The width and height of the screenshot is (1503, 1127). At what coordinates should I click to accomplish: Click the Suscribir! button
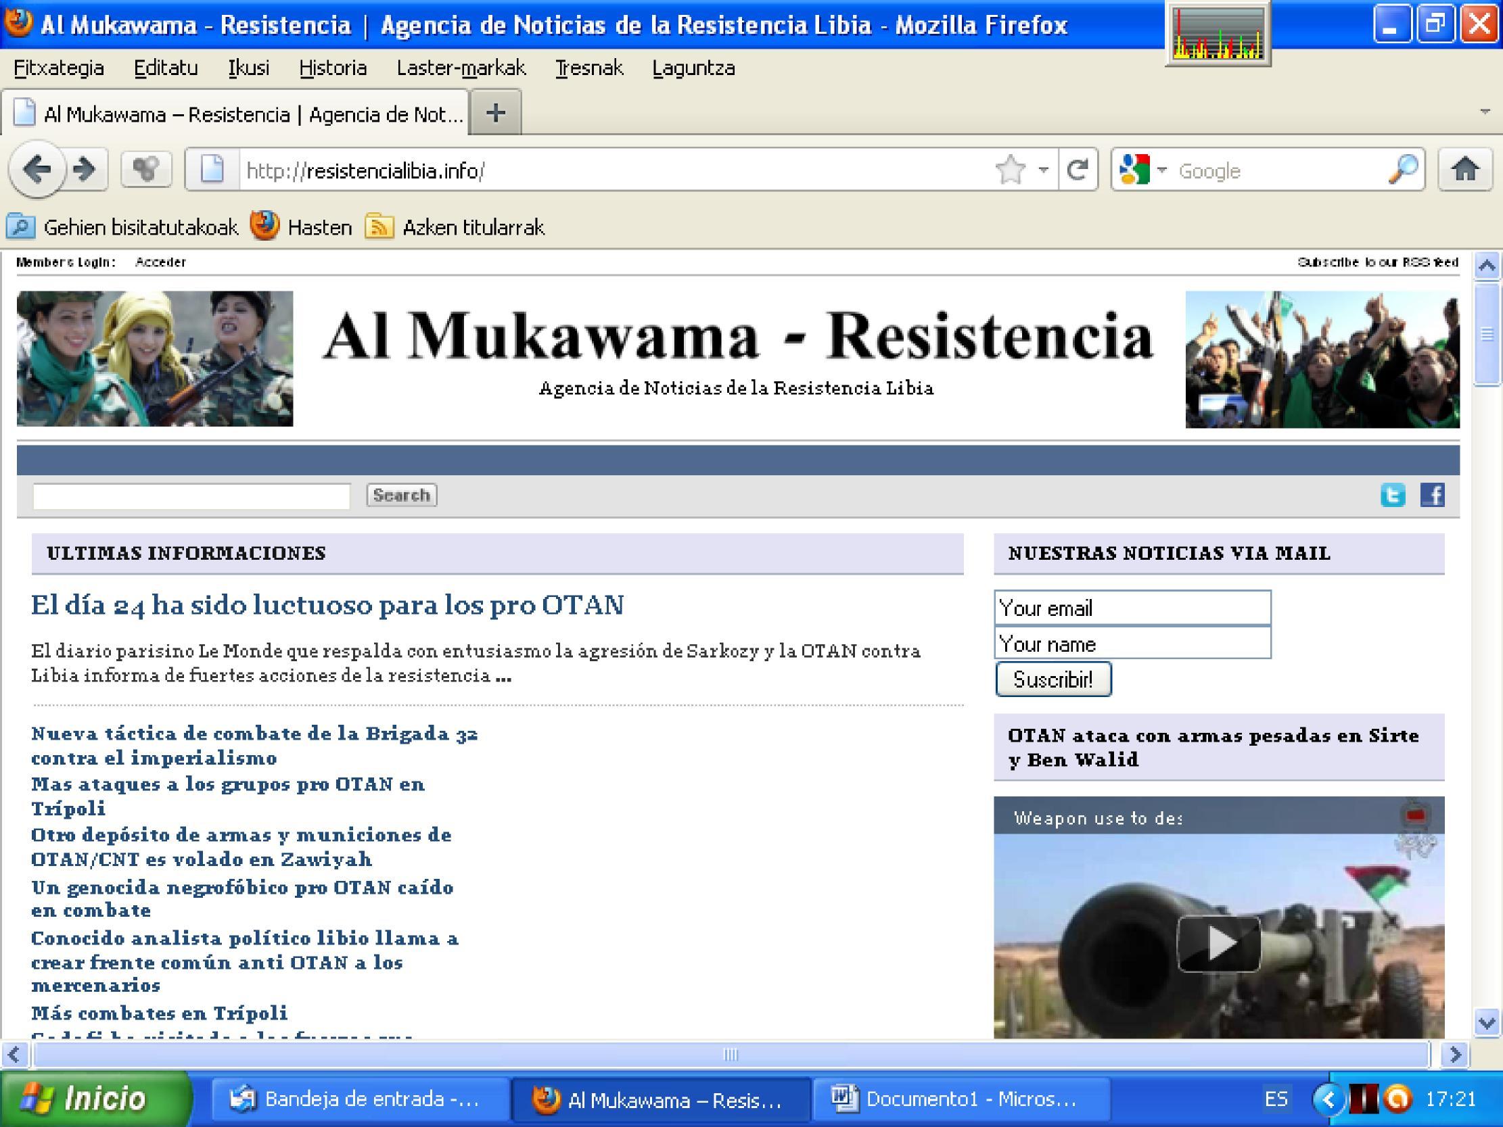1053,679
